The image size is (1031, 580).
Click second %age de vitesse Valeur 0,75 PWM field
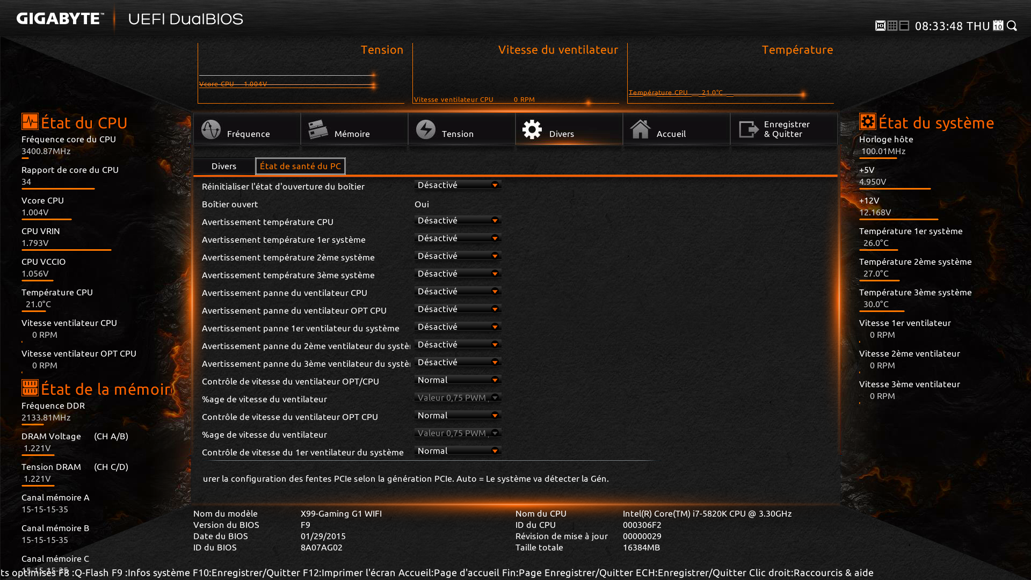pyautogui.click(x=458, y=433)
